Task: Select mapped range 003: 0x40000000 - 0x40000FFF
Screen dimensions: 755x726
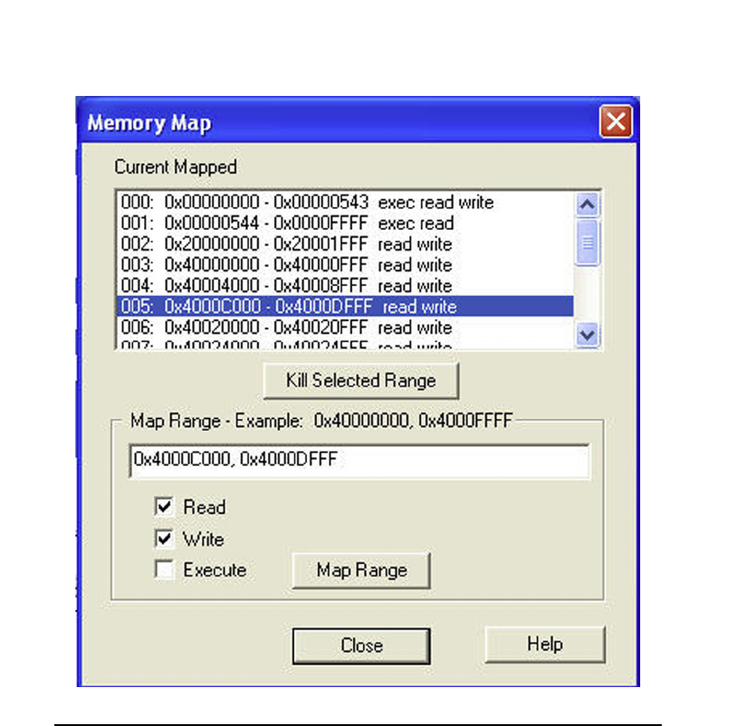Action: [x=345, y=265]
